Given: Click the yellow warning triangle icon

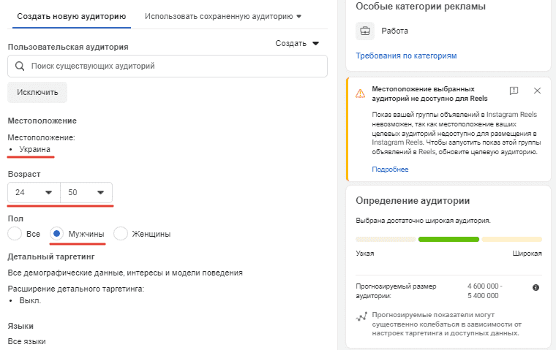Looking at the screenshot, I should [x=360, y=93].
